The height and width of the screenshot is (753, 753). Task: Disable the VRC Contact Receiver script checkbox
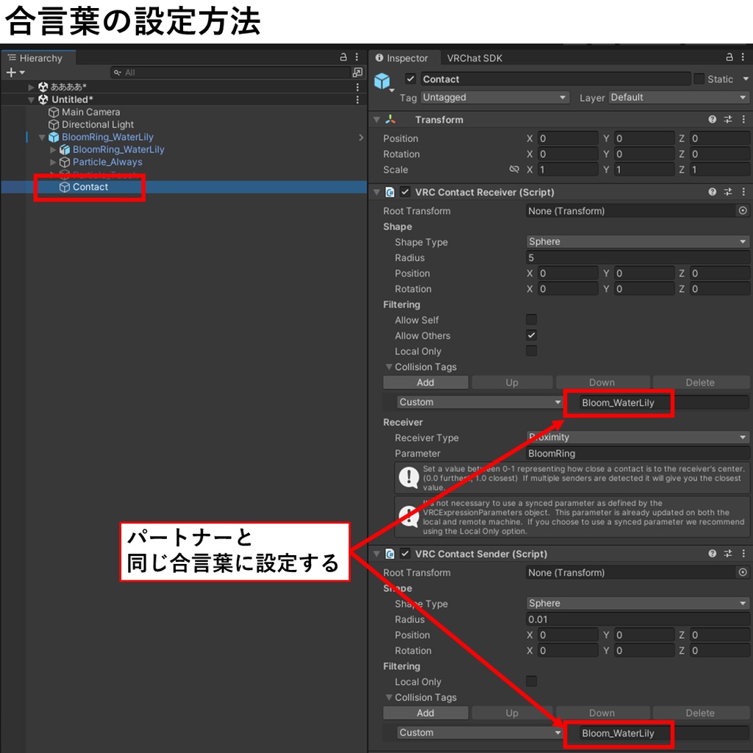point(405,192)
